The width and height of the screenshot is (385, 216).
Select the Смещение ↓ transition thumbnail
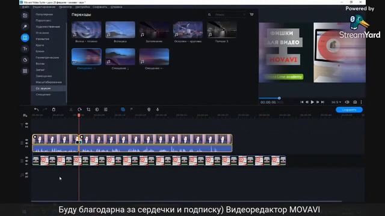pyautogui.click(x=120, y=56)
